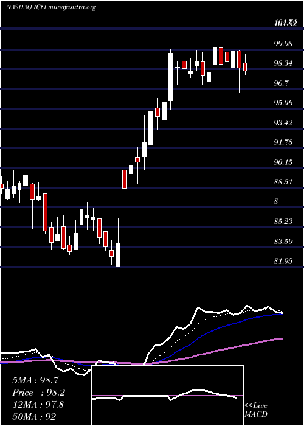Click the blue 12MA line's right end
Viewport: 304px width, 426px height.
pos(282,314)
